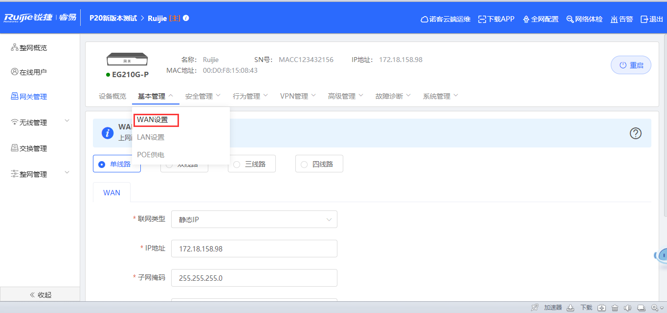Click the EG210G-P device model label
667x313 pixels.
point(131,75)
